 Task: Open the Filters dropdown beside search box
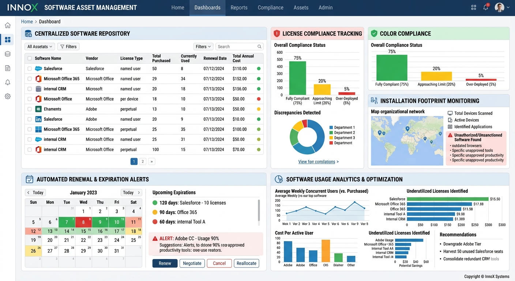coord(203,46)
